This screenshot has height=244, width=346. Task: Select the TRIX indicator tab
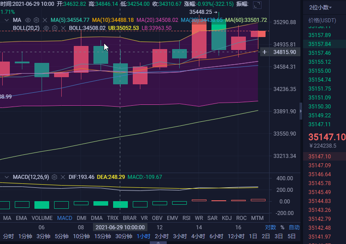[x=113, y=218]
